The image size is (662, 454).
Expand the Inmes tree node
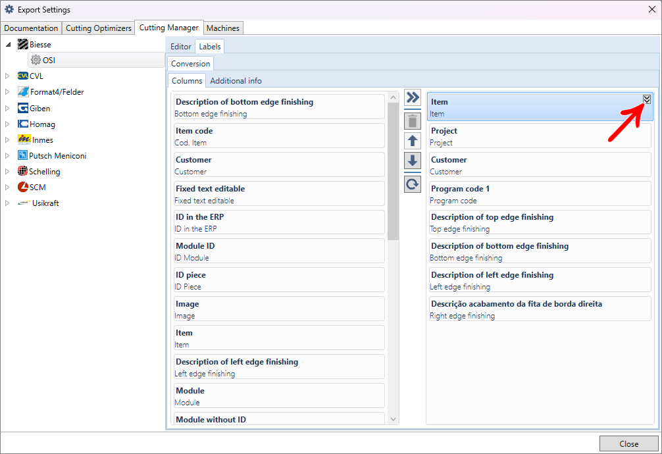click(x=7, y=139)
